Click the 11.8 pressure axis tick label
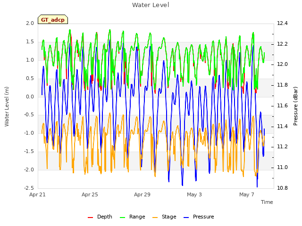The height and width of the screenshot is (226, 302). [x=282, y=85]
